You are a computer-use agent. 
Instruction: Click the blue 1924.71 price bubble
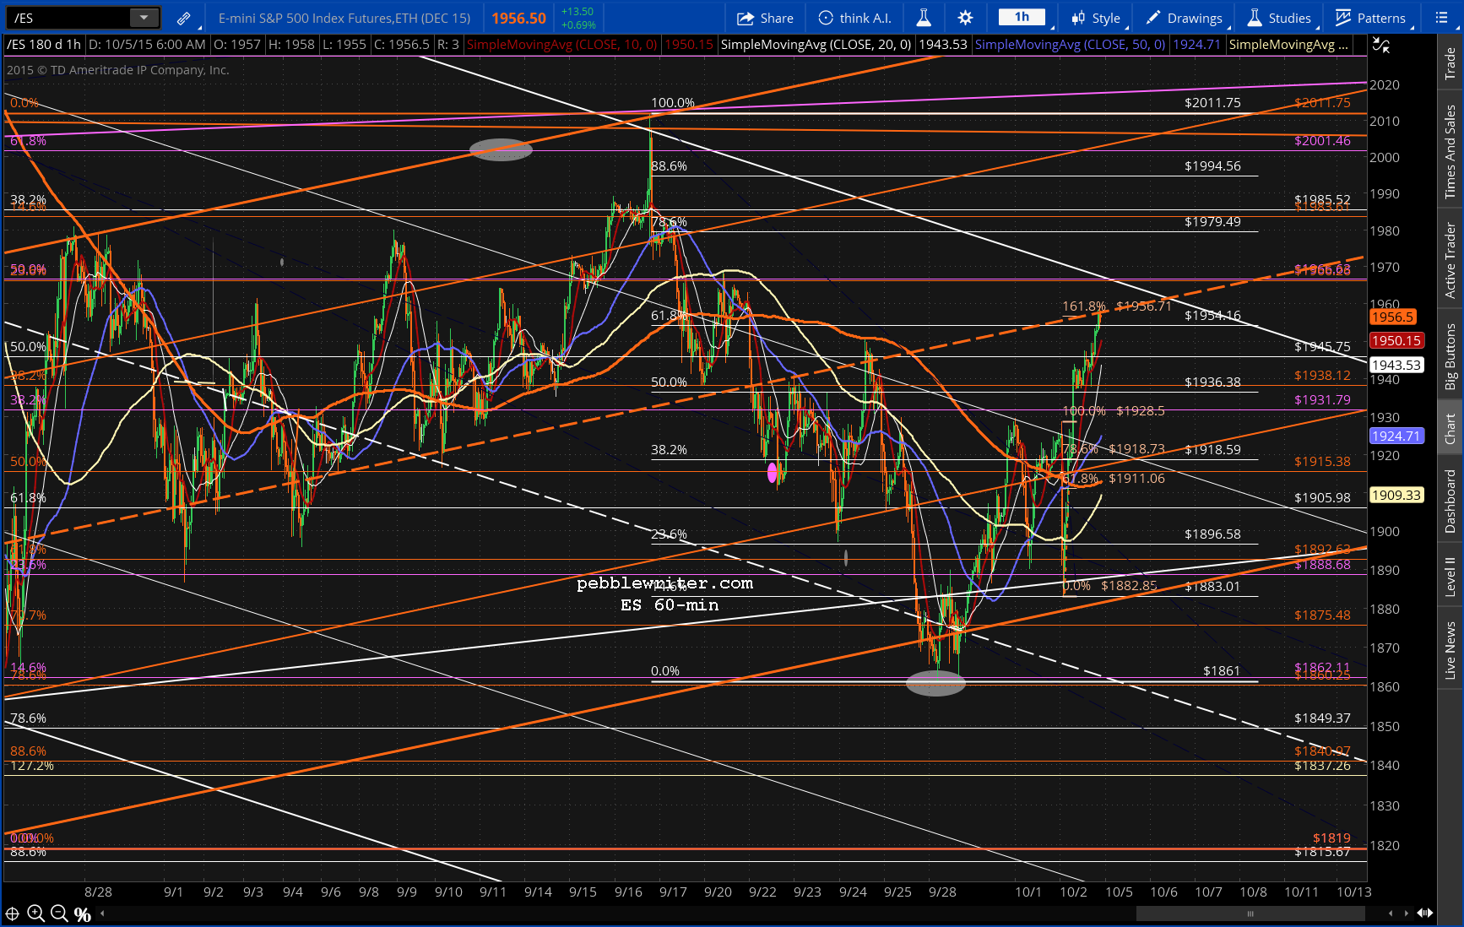point(1396,436)
